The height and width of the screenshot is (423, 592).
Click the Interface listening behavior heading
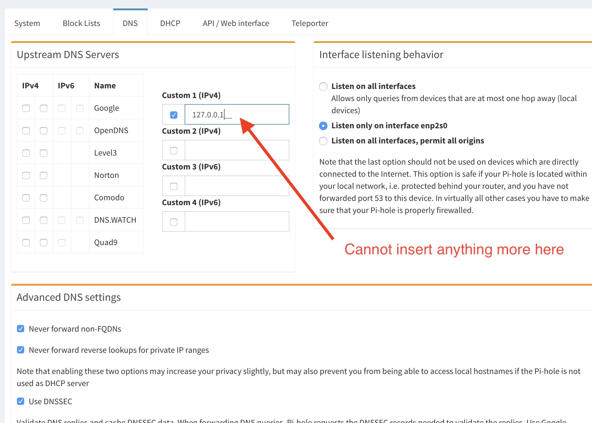381,55
